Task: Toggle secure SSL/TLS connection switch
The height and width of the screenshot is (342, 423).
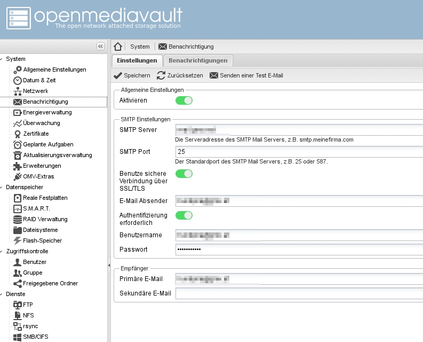Action: point(184,174)
